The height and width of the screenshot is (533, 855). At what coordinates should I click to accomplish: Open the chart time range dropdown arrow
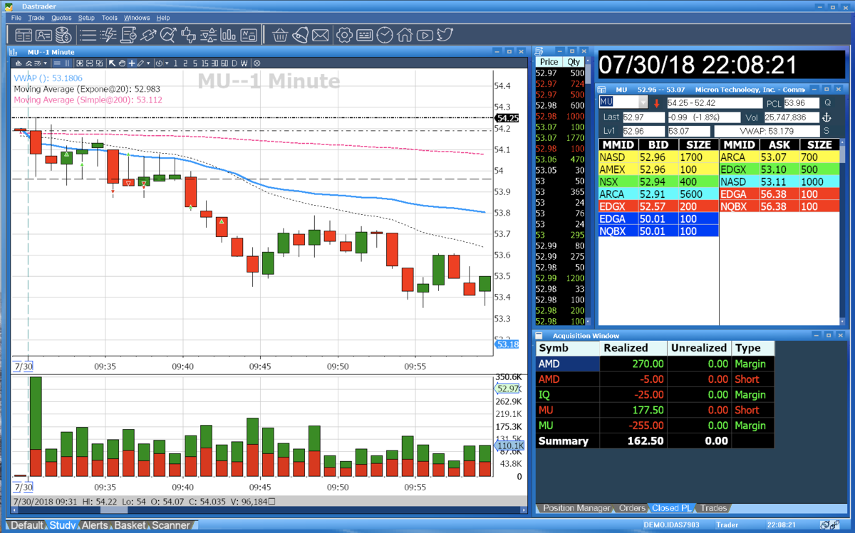point(167,63)
